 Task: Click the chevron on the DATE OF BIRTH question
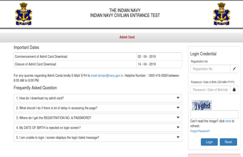(x=178, y=128)
